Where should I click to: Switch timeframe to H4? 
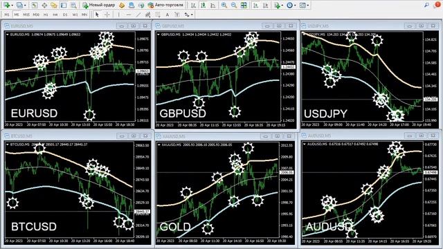click(x=55, y=15)
